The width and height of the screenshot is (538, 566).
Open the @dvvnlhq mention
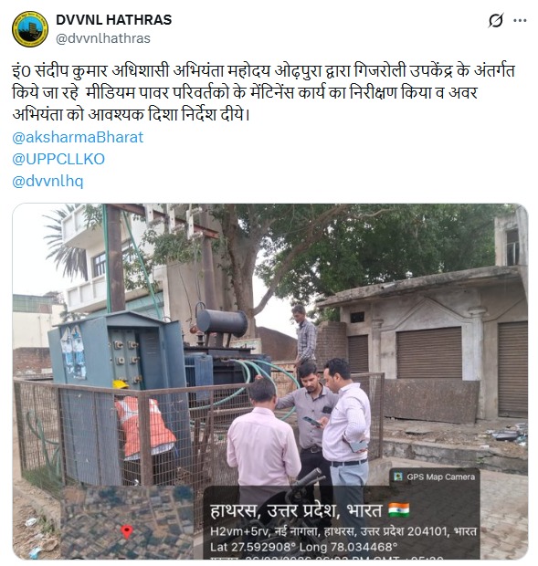(x=47, y=181)
